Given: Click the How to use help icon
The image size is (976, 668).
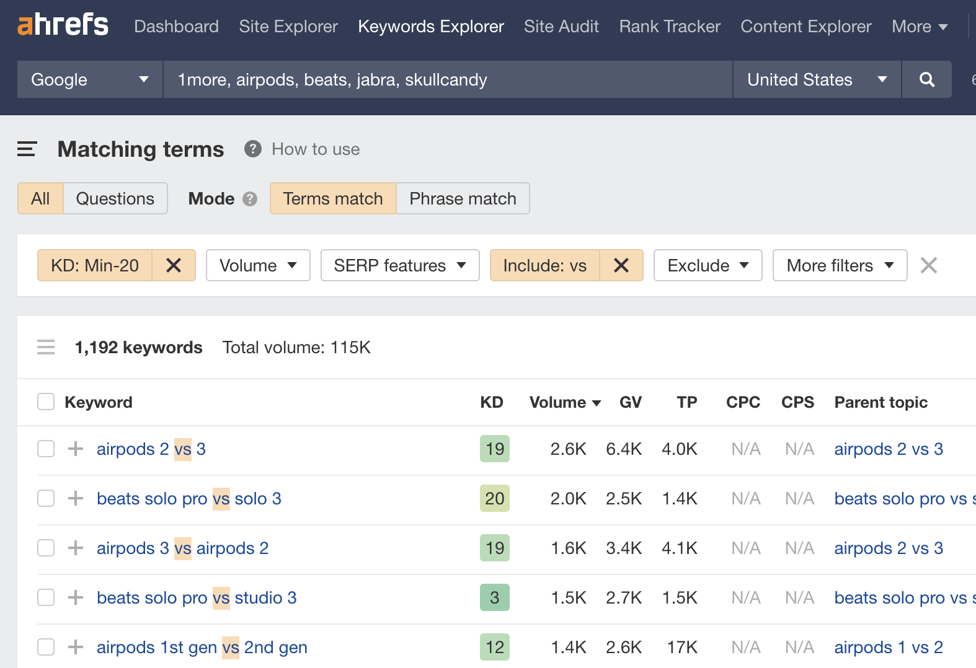Looking at the screenshot, I should tap(252, 149).
